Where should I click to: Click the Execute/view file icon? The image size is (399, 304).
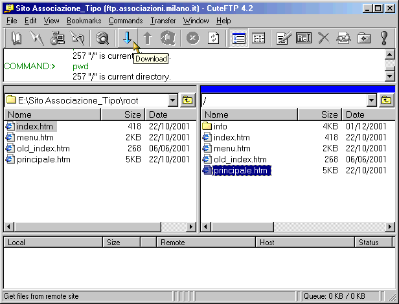coord(343,38)
